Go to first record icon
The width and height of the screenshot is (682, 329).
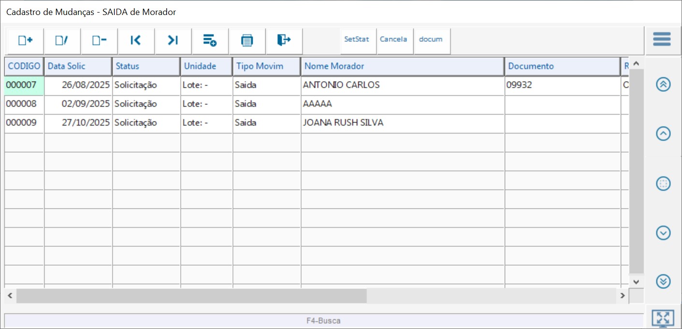pos(136,41)
